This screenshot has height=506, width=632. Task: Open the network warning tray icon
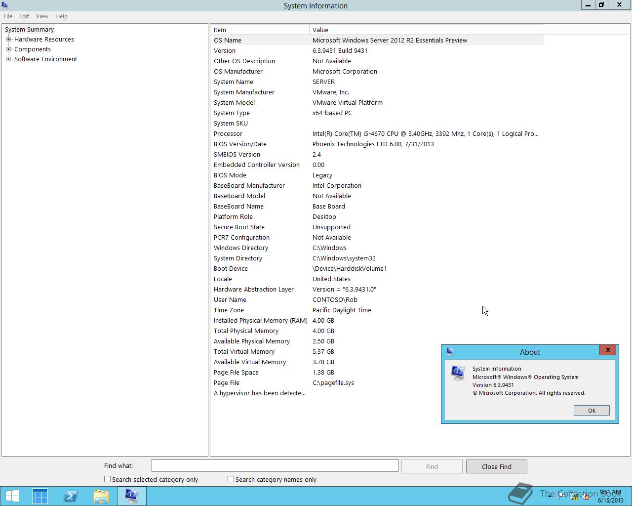(574, 496)
